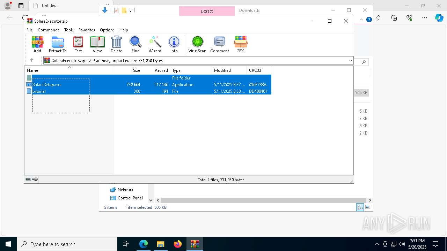
Task: Sort file list by Size column
Action: [128, 70]
